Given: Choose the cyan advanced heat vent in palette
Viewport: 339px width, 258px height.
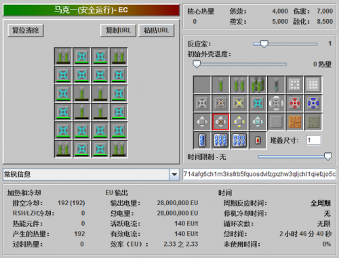Looking at the screenshot, I should [x=258, y=104].
